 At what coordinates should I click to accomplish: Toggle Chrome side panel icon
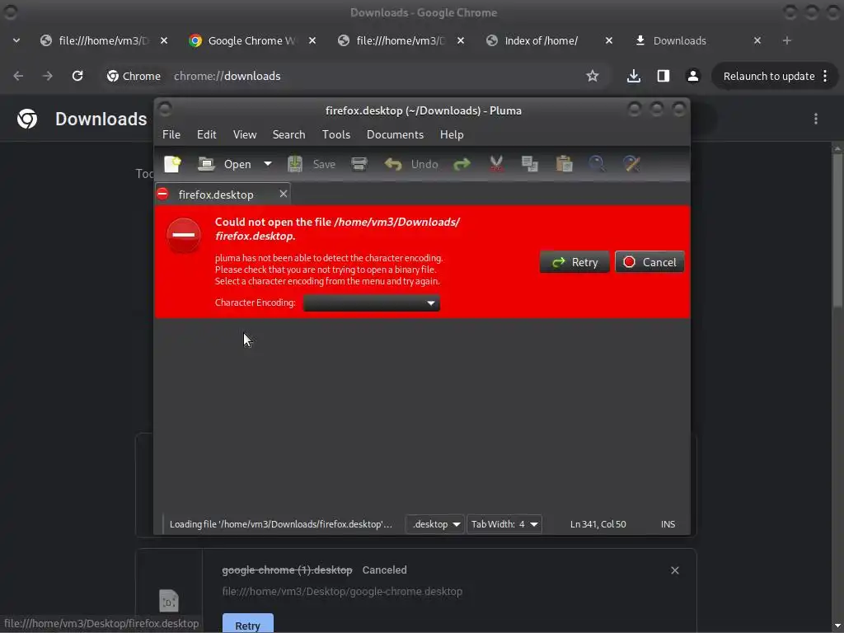[663, 76]
